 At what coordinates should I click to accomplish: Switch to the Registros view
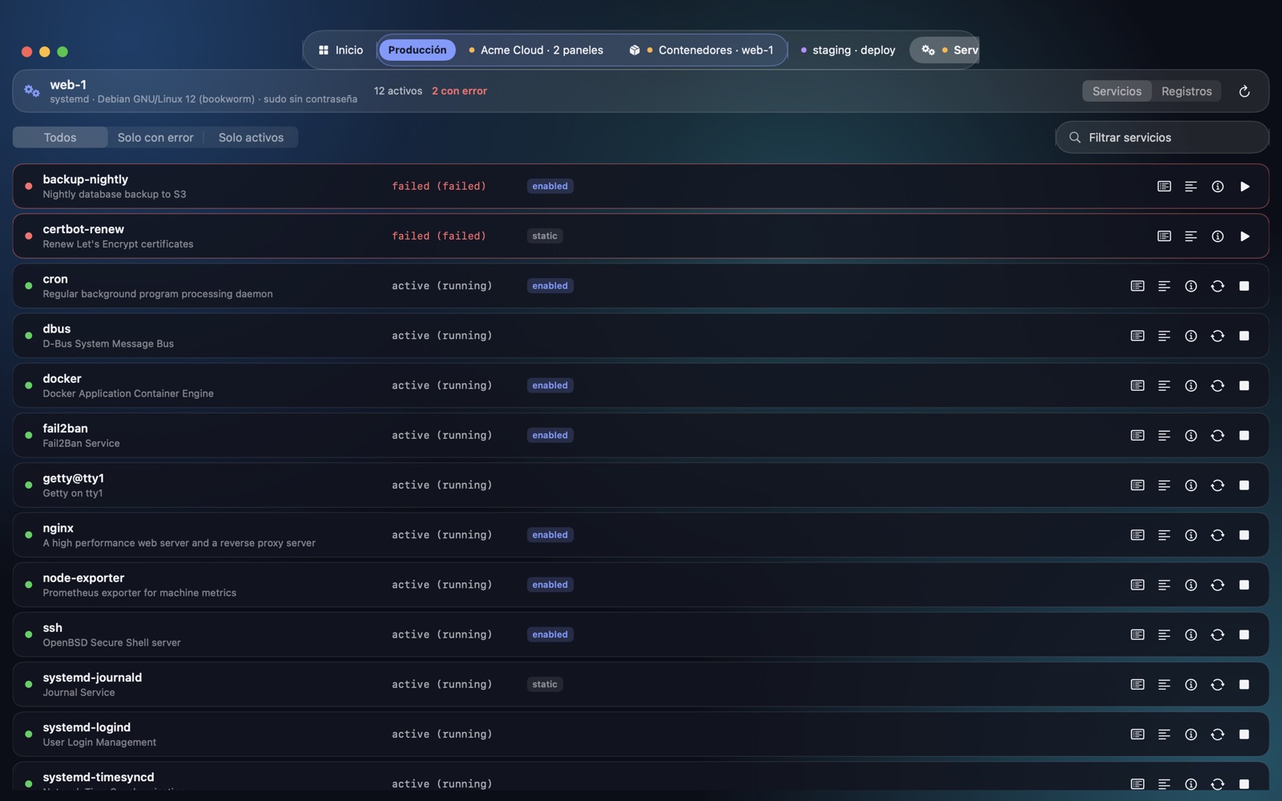(x=1187, y=91)
